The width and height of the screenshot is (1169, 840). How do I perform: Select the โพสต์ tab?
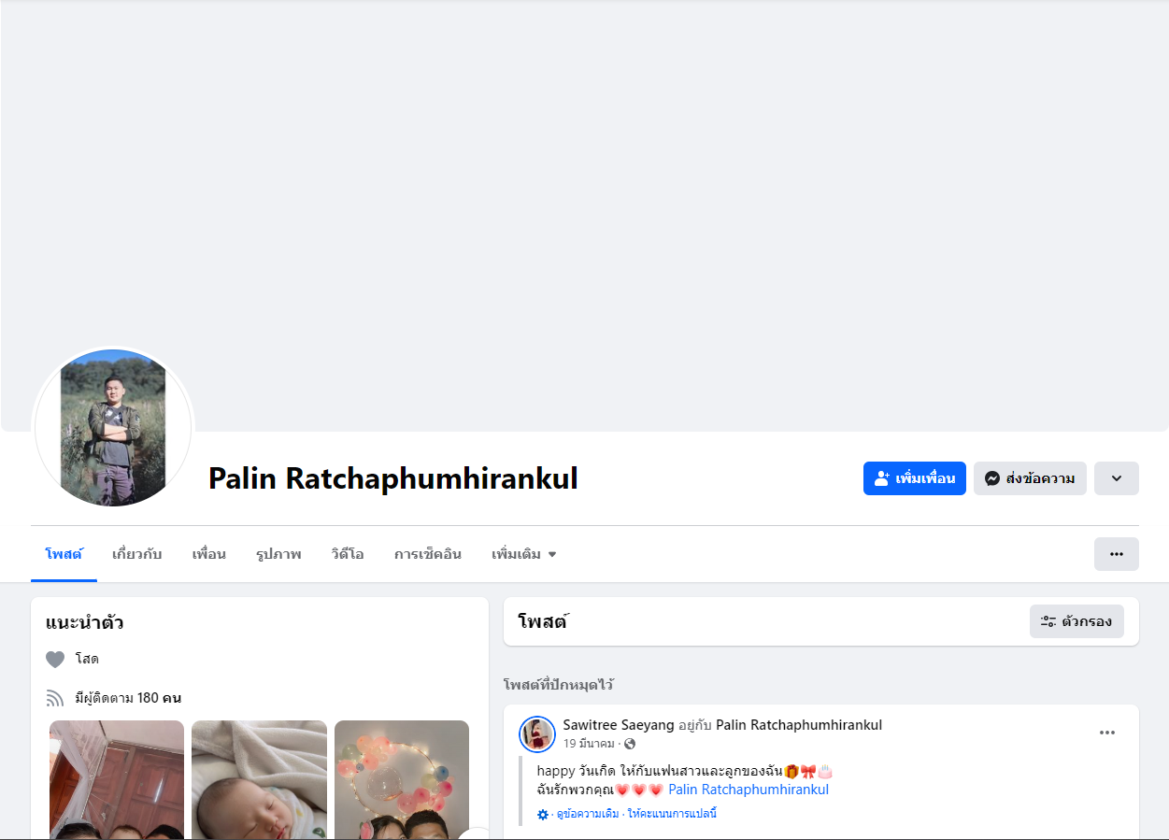(x=64, y=554)
